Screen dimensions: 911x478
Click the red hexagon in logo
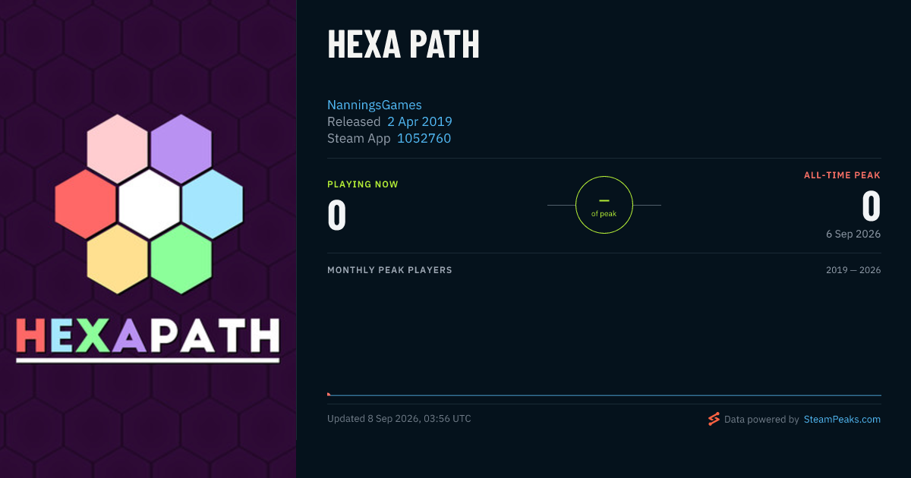click(x=85, y=203)
